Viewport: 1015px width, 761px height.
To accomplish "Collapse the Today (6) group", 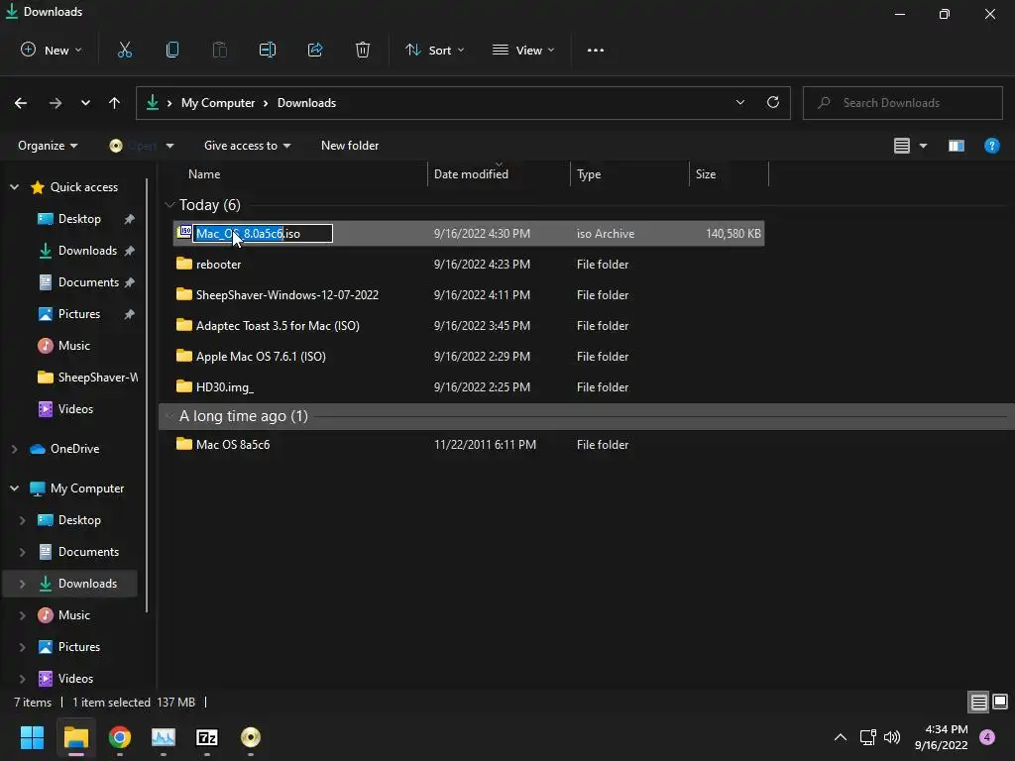I will coord(169,205).
